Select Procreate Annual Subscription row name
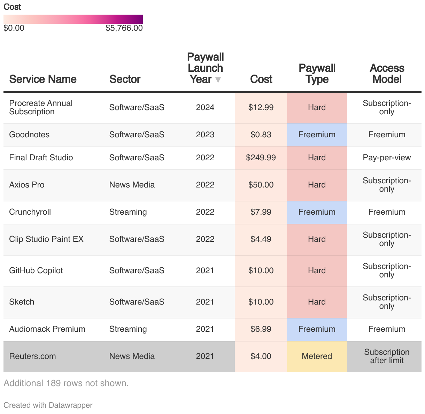This screenshot has width=425, height=414. 41,107
